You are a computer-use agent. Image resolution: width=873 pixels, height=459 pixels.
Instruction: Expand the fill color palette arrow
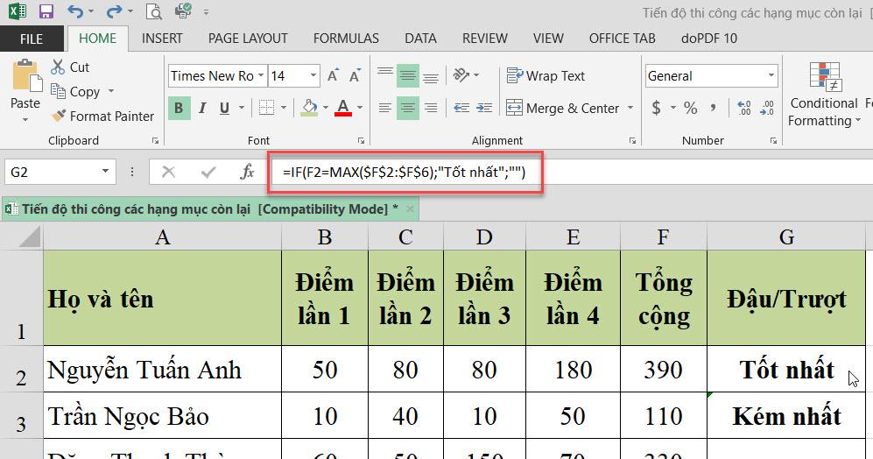(x=326, y=108)
